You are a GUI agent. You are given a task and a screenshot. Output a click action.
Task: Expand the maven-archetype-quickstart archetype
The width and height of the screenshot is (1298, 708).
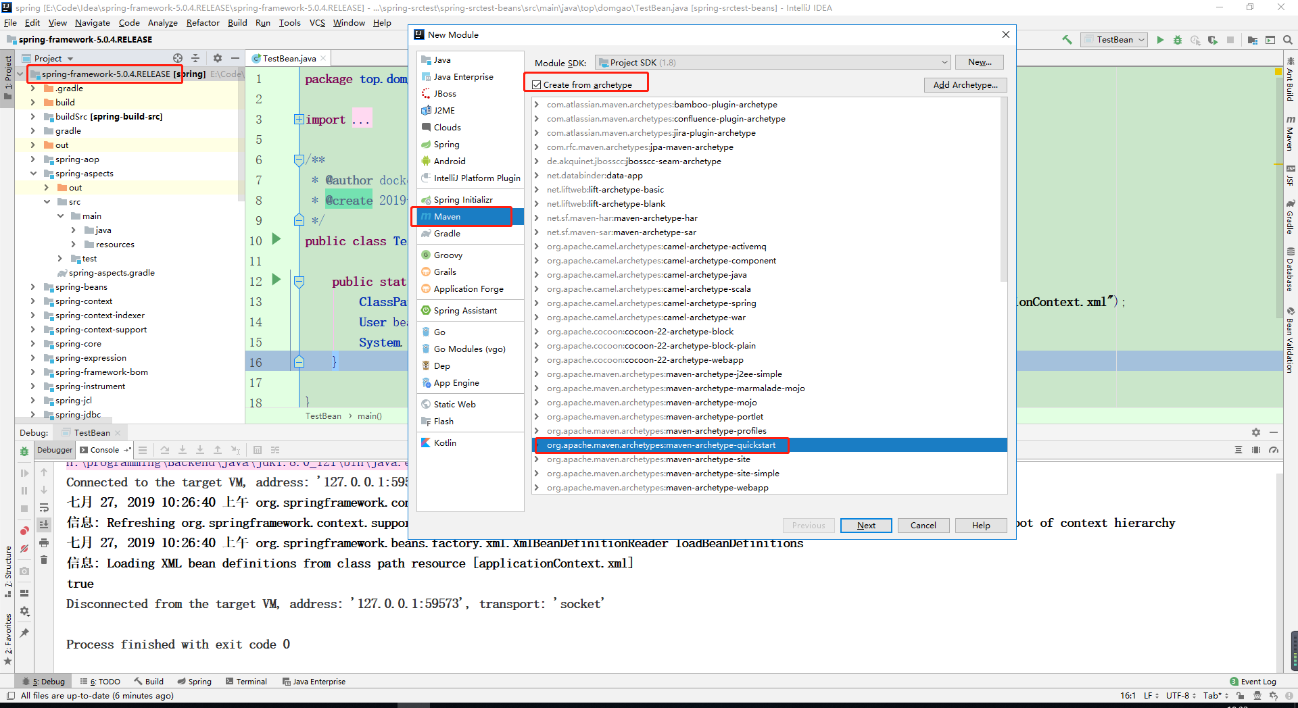coord(537,445)
